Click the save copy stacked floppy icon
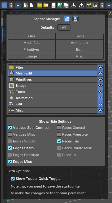The width and height of the screenshot is (112, 203). point(66,5)
